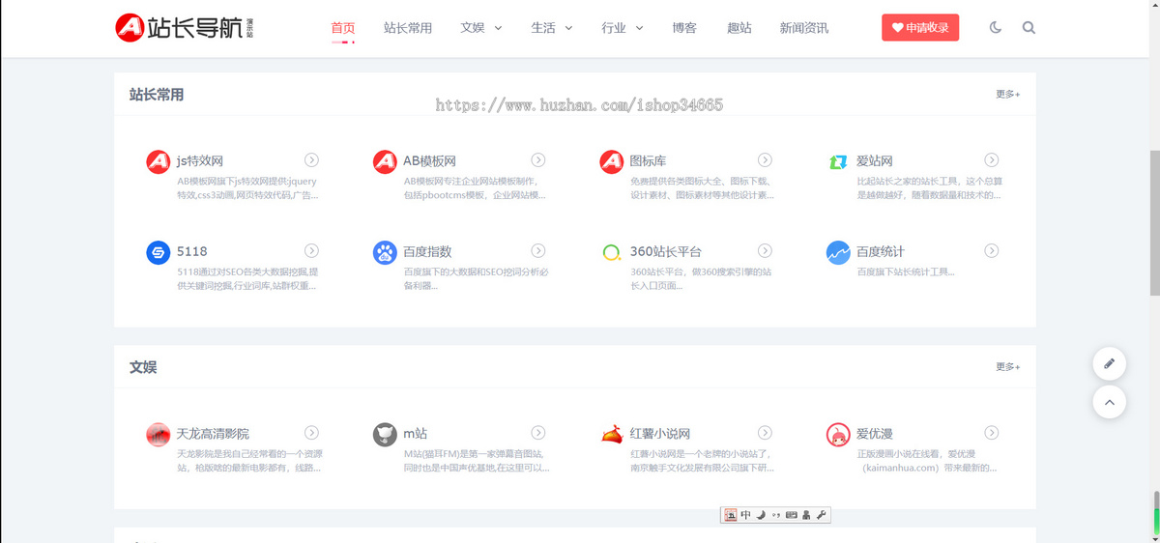Go to 百度统计 via its arrow icon
Viewport: 1160px width, 543px height.
pos(992,250)
